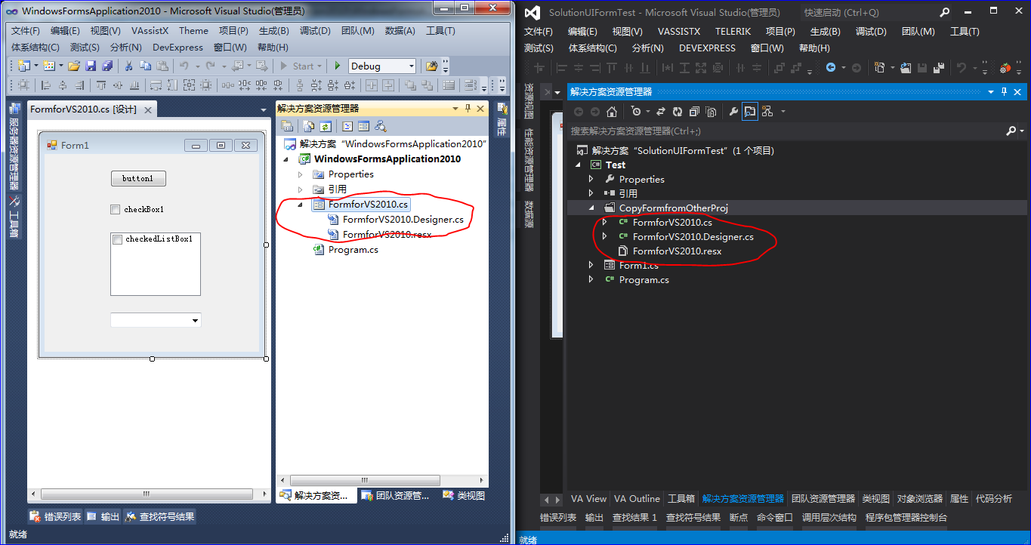Expand Properties node under WindowsFormsApplication2010
The height and width of the screenshot is (545, 1031).
(301, 174)
